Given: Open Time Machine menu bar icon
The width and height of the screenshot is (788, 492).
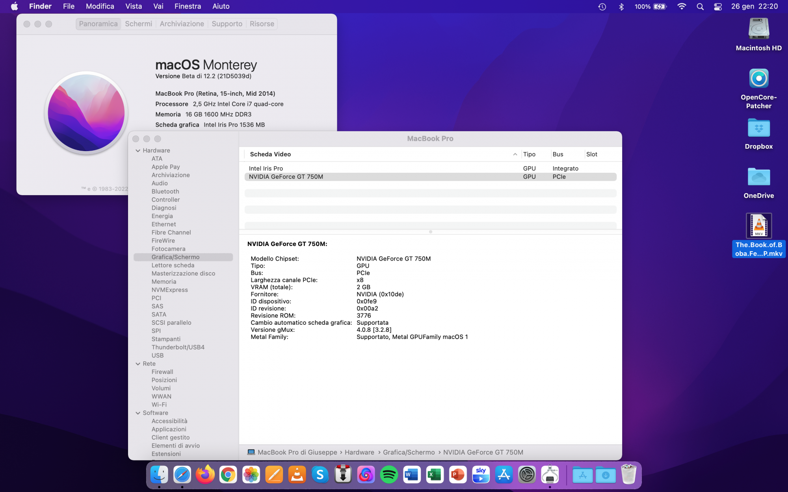Looking at the screenshot, I should [x=602, y=7].
